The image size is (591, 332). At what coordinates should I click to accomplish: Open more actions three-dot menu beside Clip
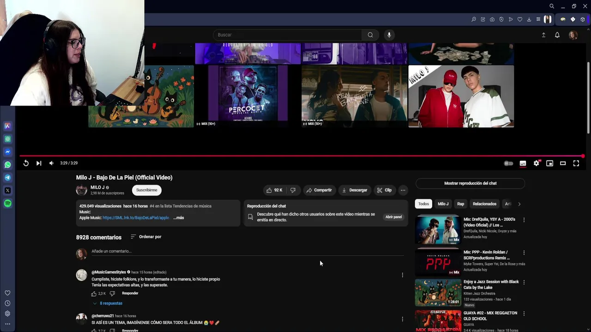[403, 190]
